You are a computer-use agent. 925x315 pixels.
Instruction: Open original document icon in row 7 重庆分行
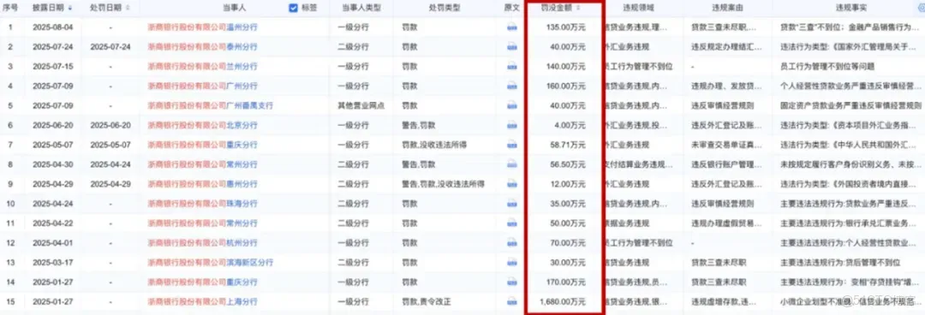pos(512,145)
